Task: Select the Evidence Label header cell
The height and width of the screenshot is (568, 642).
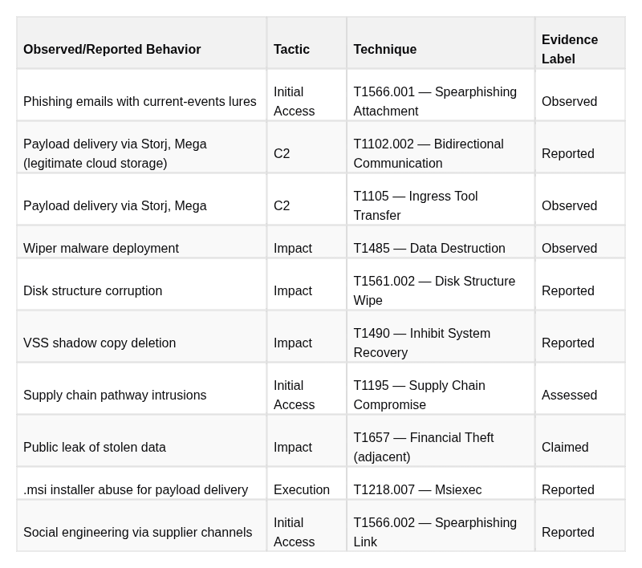Action: coord(580,43)
